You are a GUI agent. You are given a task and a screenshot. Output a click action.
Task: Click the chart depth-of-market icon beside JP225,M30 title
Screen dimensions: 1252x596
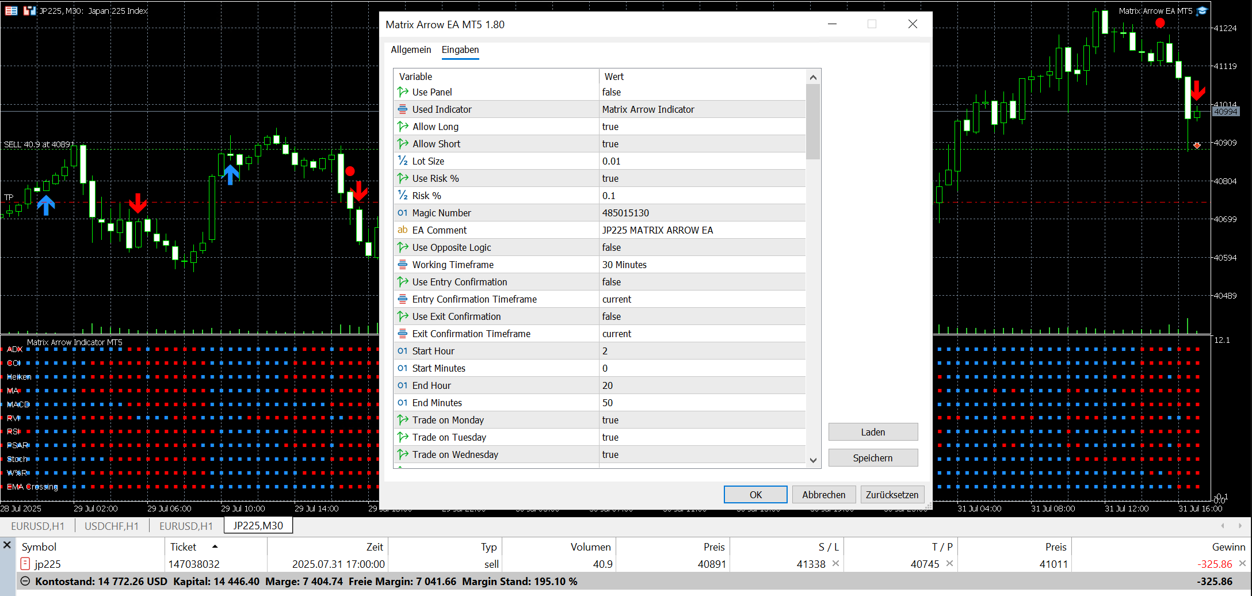point(12,11)
